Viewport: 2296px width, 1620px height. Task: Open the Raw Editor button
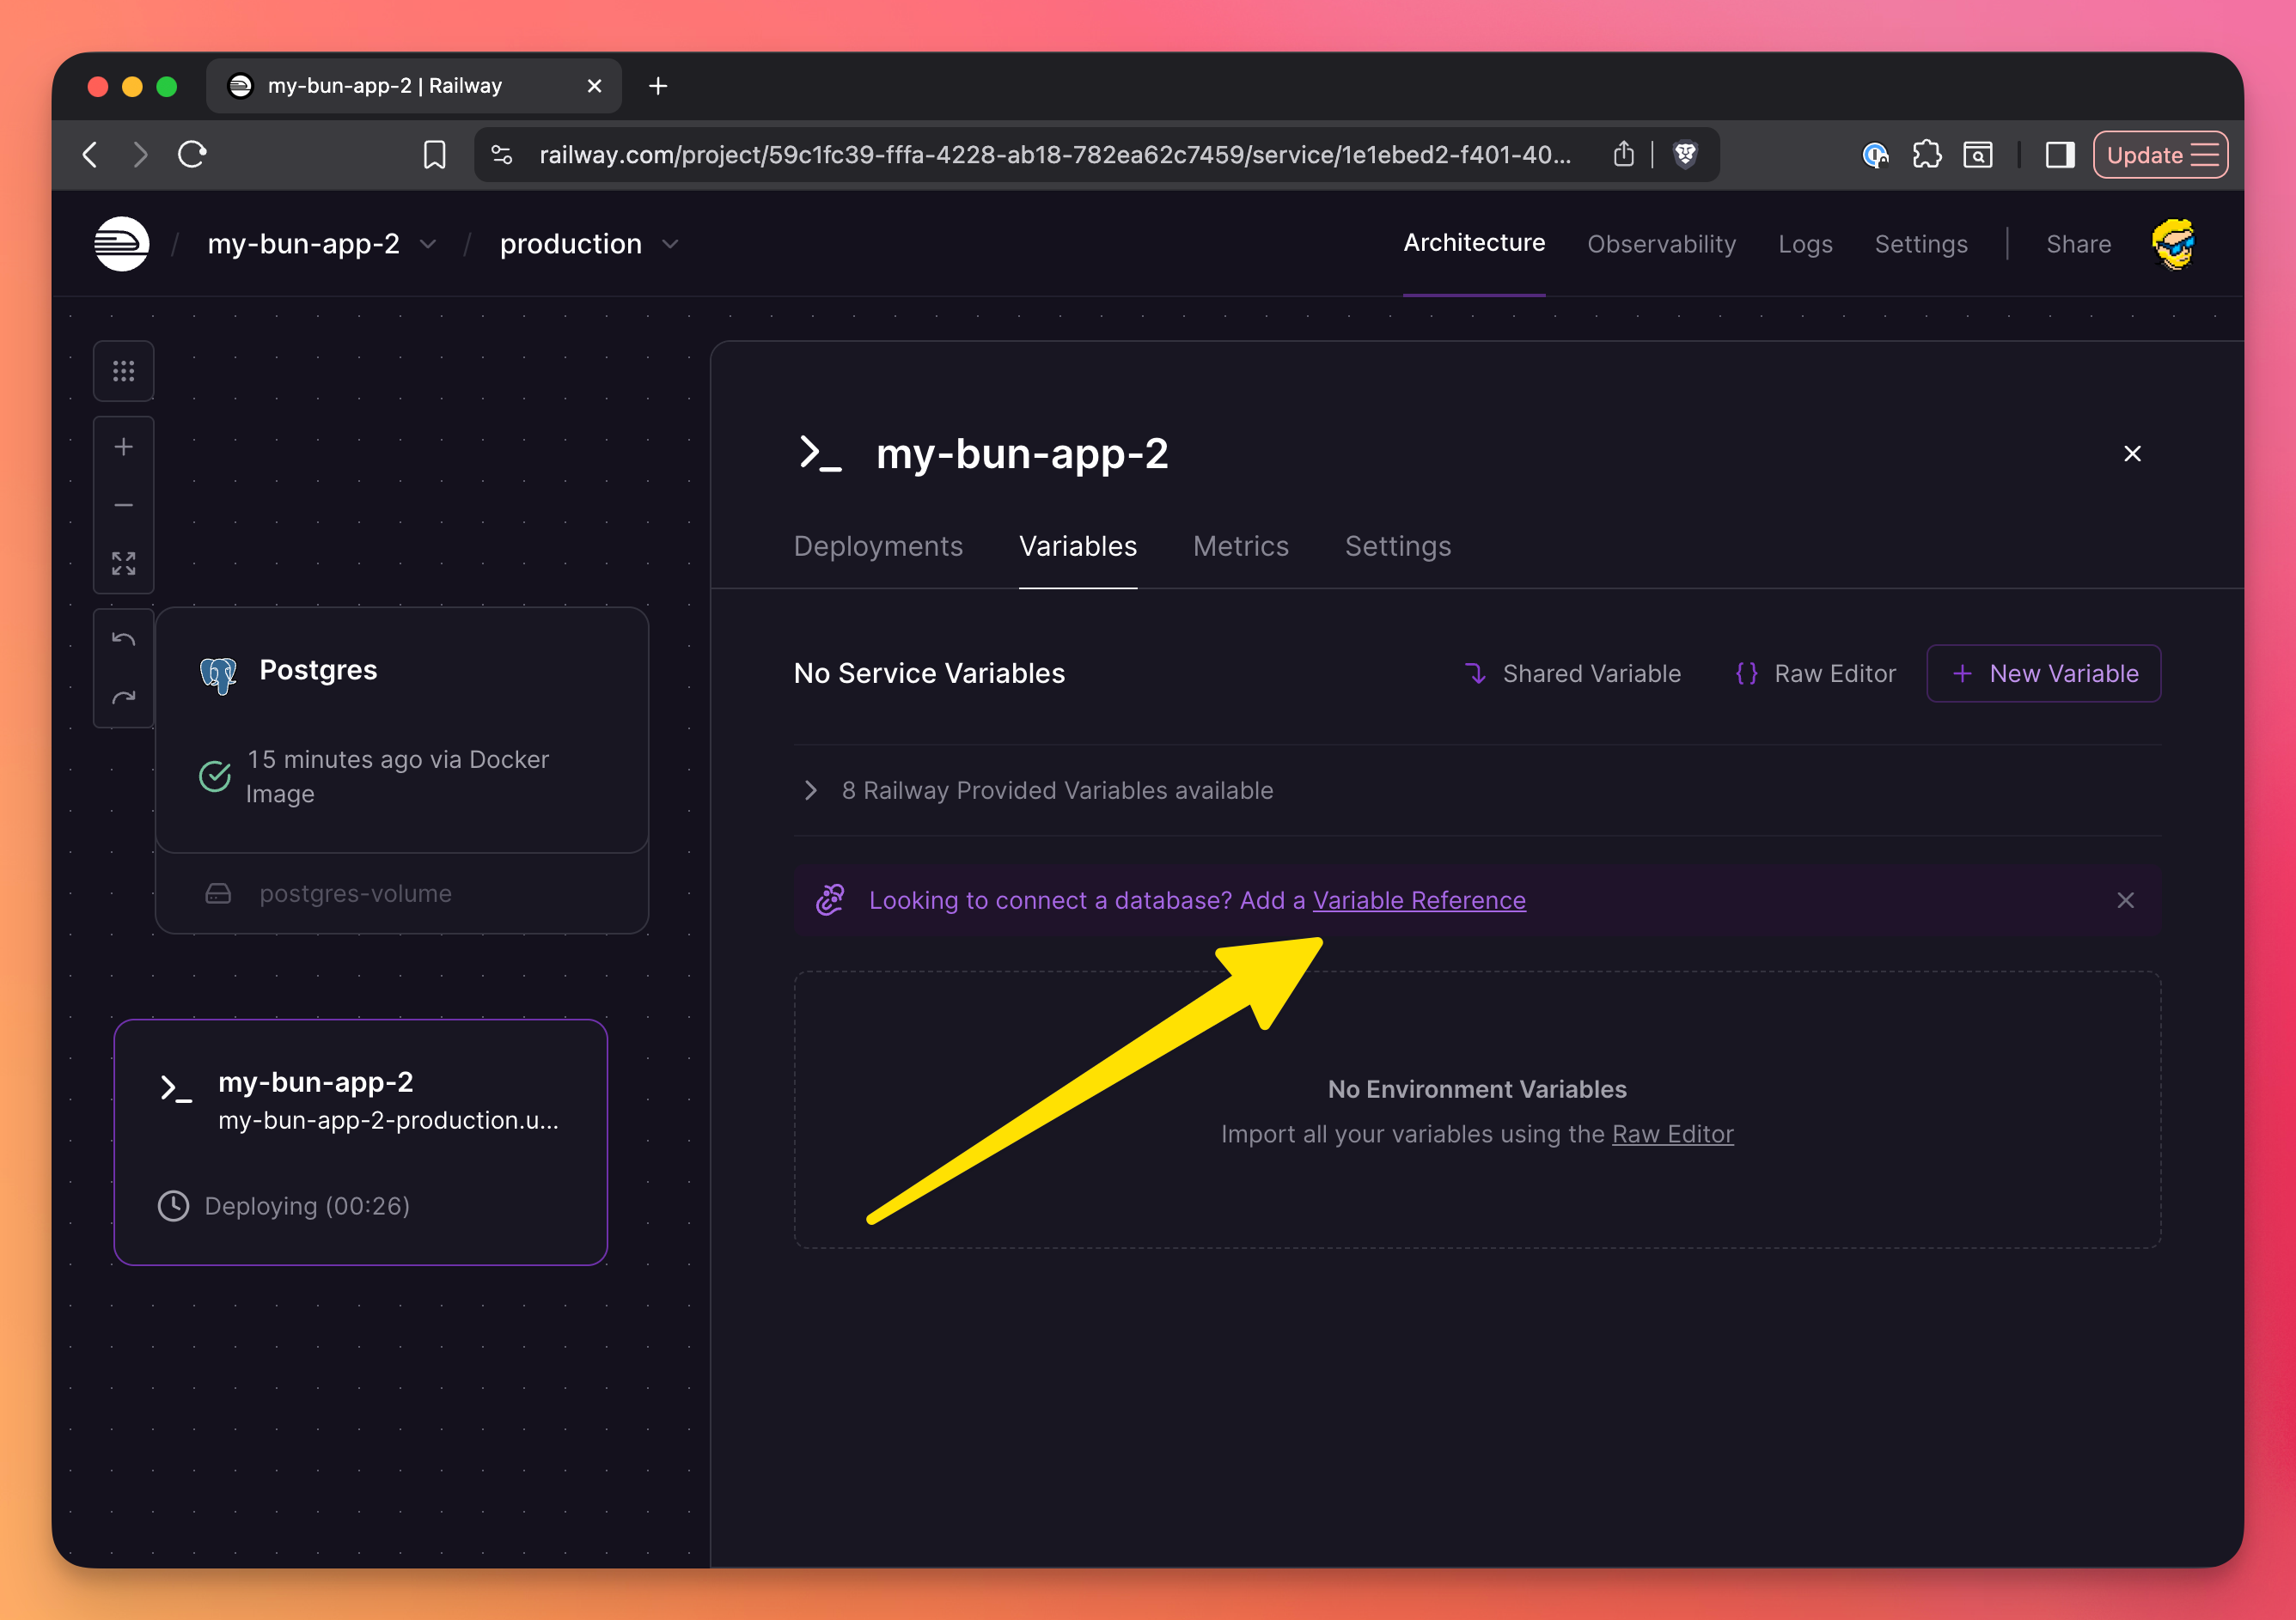(1816, 673)
